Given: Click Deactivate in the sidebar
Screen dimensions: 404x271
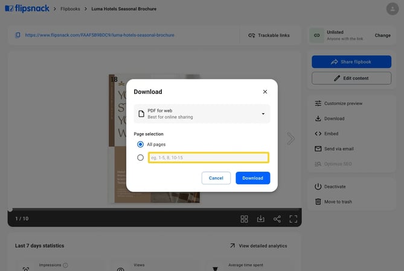Looking at the screenshot, I should point(330,187).
